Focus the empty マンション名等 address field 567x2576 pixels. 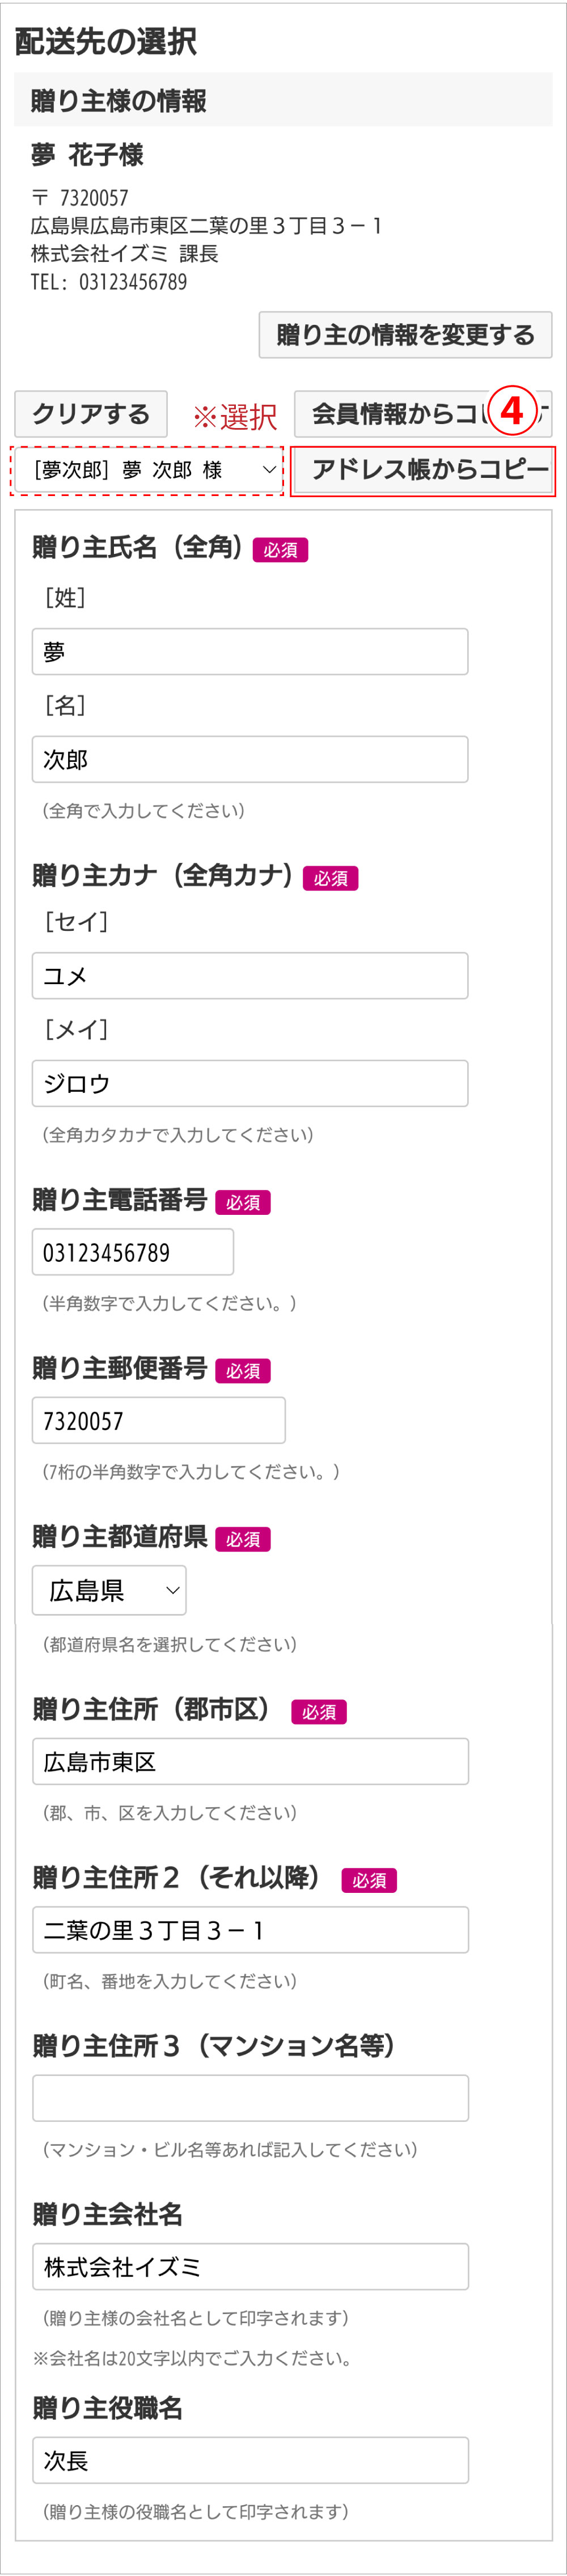(250, 2098)
